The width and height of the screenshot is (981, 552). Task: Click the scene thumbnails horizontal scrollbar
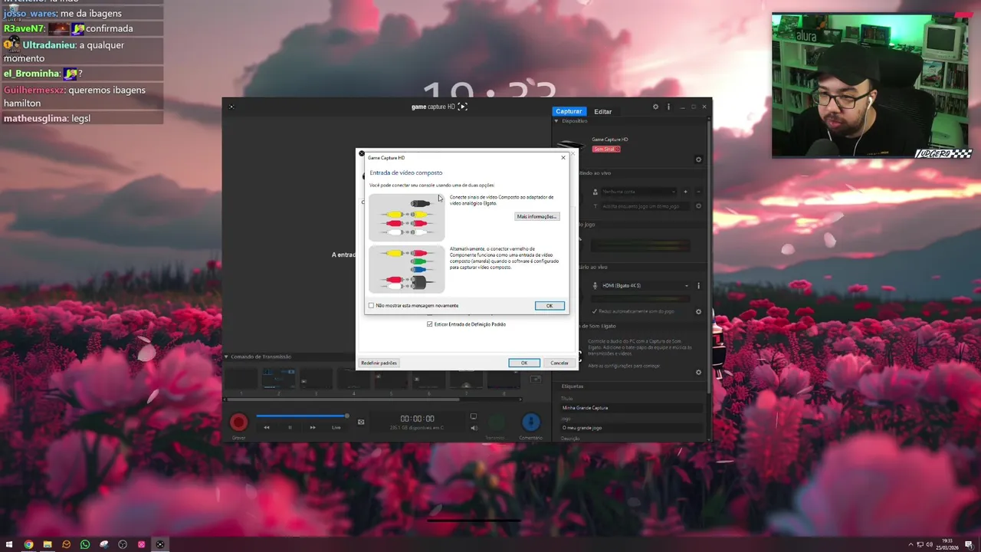(x=342, y=399)
